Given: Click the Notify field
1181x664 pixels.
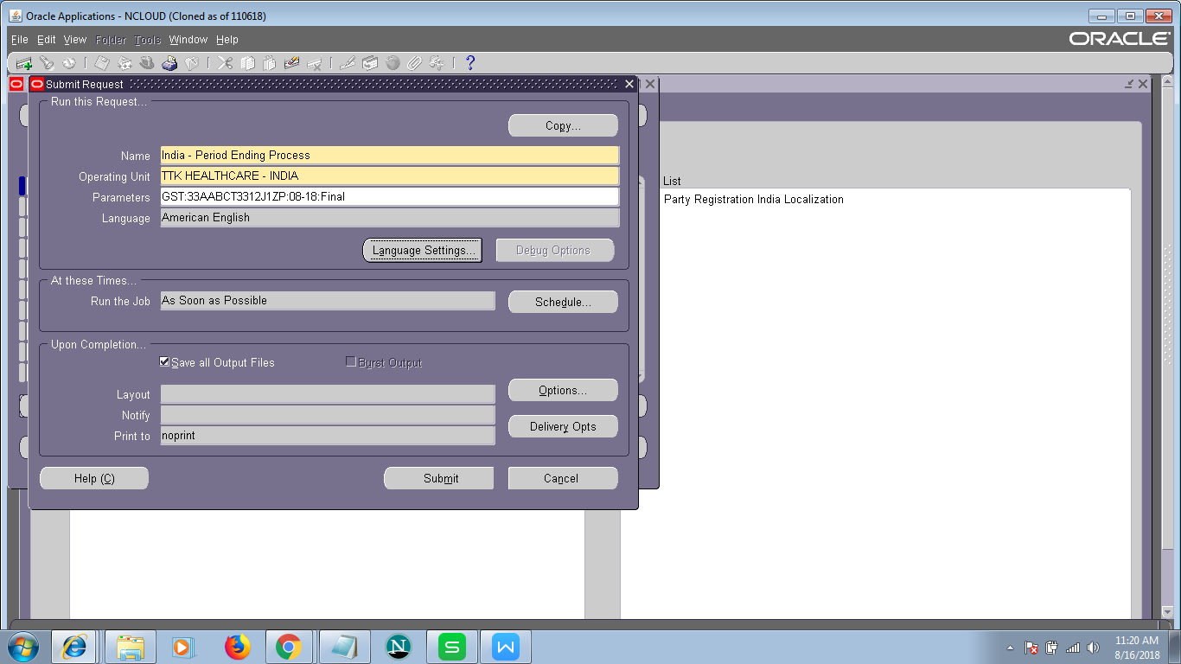Looking at the screenshot, I should tap(328, 415).
